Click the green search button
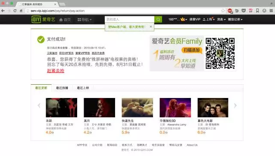 [x=158, y=19]
